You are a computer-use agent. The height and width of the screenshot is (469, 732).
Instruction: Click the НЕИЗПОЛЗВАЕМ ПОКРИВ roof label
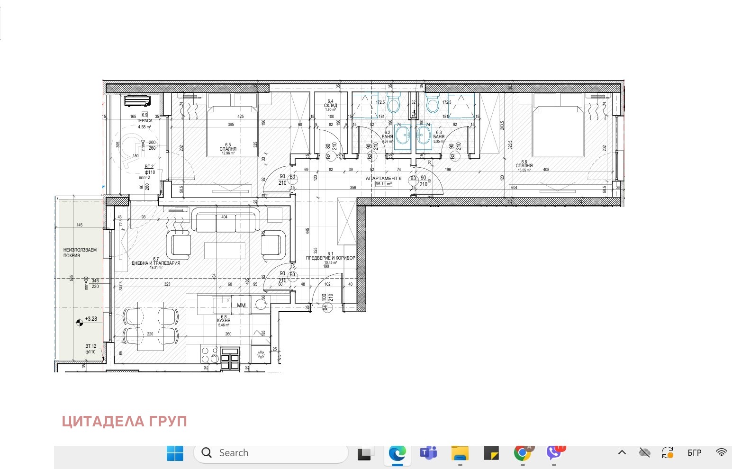pos(80,253)
